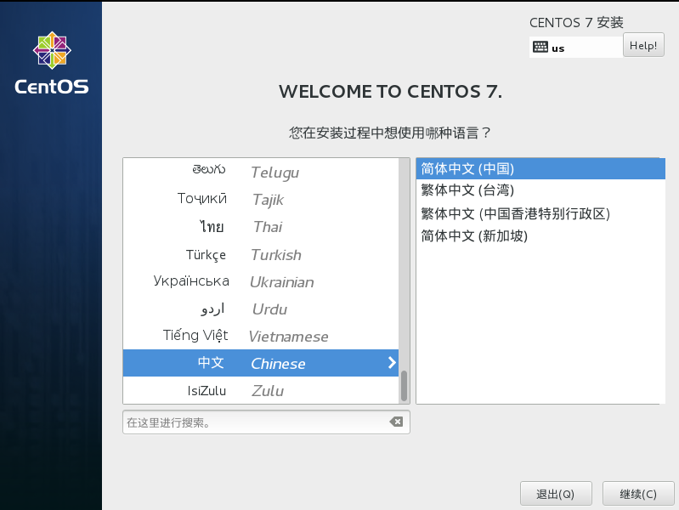679x510 pixels.
Task: Click the 退出(Q) quit button
Action: (x=556, y=494)
